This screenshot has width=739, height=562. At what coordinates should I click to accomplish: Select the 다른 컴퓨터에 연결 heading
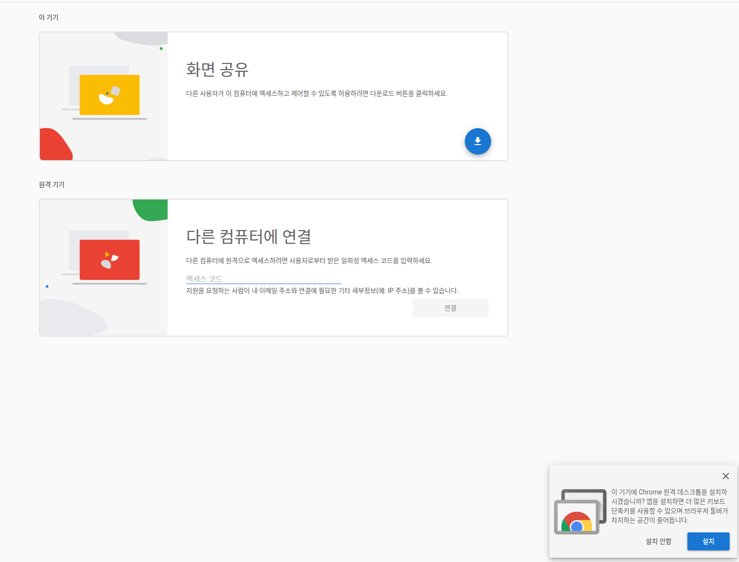tap(248, 237)
